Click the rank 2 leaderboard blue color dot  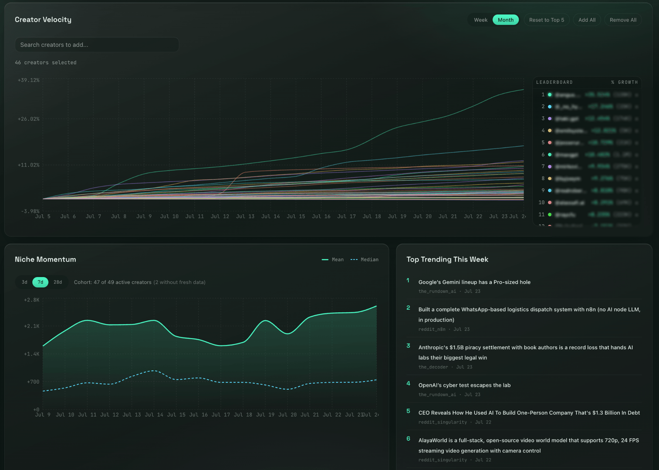[550, 107]
